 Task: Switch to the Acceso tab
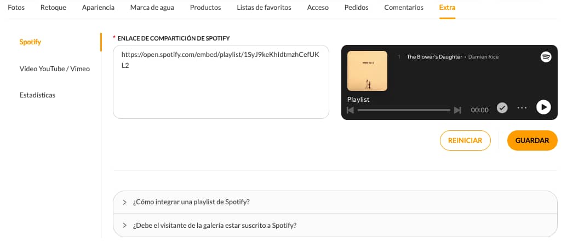tap(318, 8)
